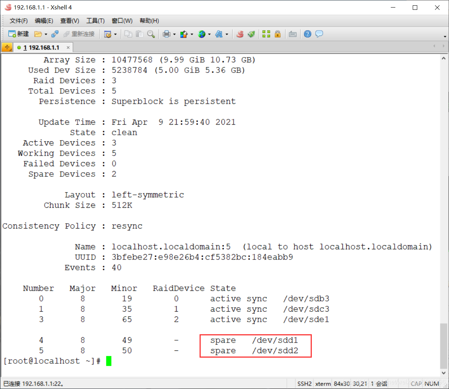Expand the color scheme dropdown arrow
The width and height of the screenshot is (449, 389).
coord(192,34)
